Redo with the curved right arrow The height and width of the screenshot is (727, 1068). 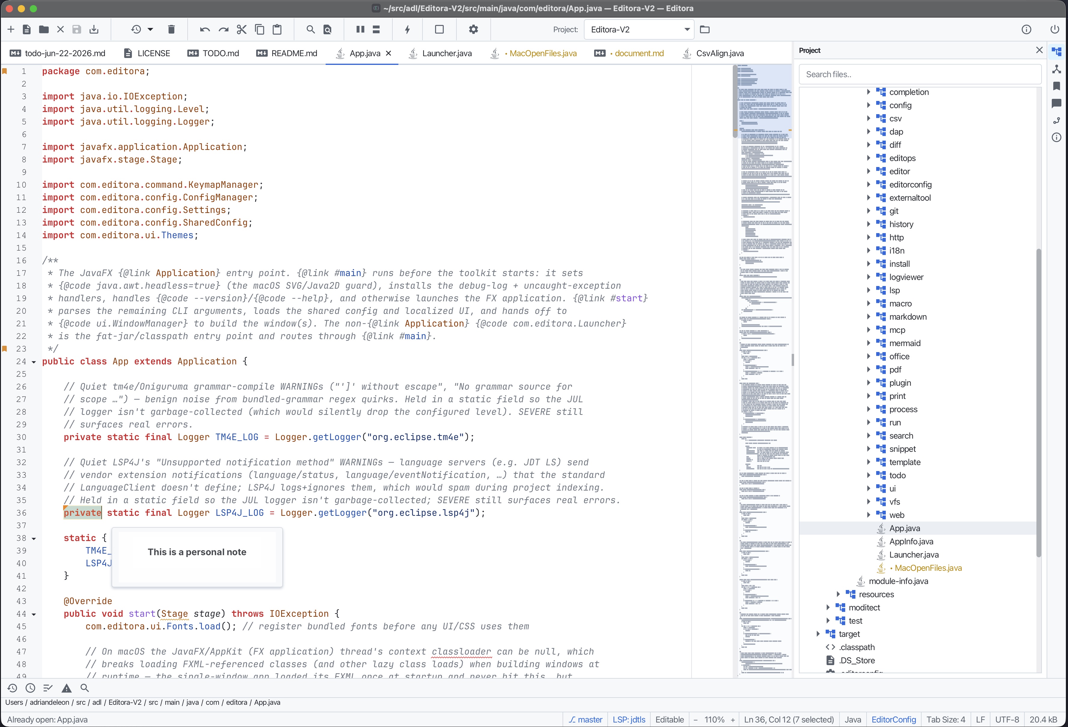(223, 29)
